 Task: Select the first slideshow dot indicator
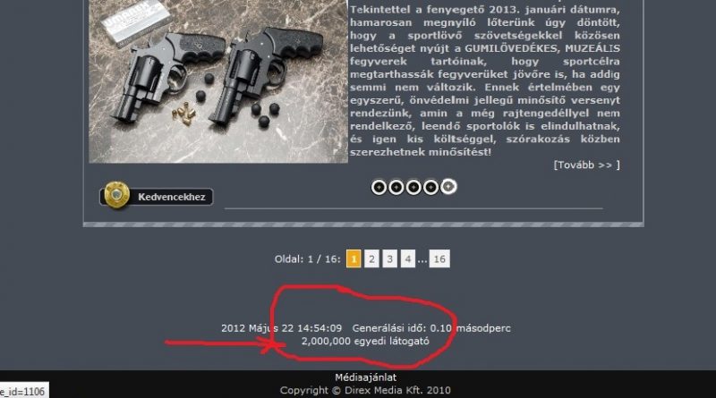[x=379, y=187]
